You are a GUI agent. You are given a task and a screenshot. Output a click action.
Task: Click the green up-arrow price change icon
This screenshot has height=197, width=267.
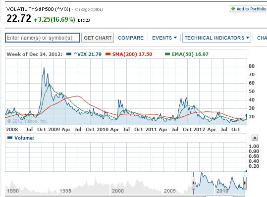(36, 20)
